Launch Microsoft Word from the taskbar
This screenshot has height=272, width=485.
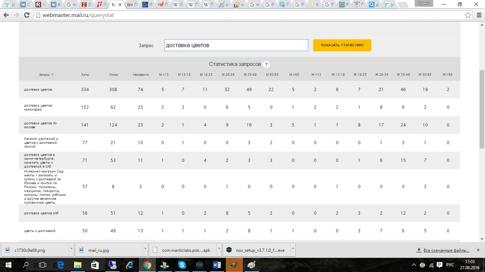(217, 265)
